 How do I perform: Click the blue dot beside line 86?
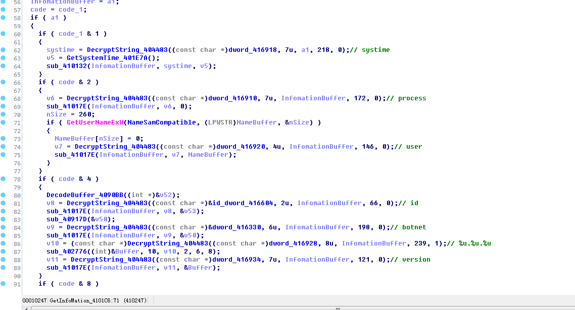[x=4, y=243]
